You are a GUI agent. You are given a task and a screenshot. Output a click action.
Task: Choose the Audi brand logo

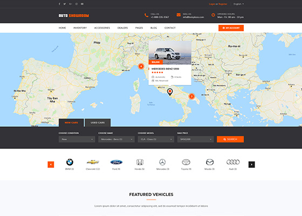point(233,162)
